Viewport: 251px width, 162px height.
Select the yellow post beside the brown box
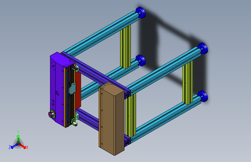[131, 115]
